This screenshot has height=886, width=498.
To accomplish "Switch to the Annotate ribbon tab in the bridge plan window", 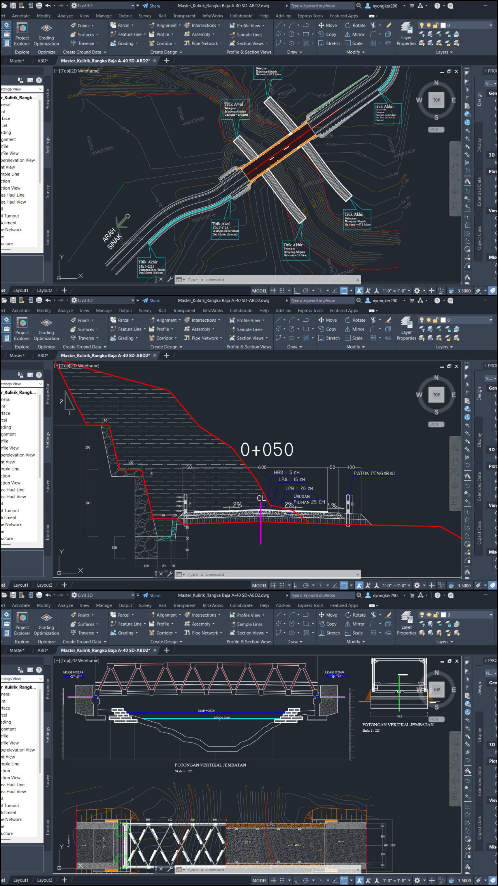I will coord(21,16).
